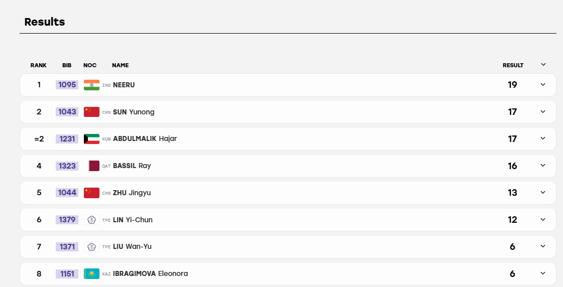Select bib number 1371 badge

tap(67, 247)
